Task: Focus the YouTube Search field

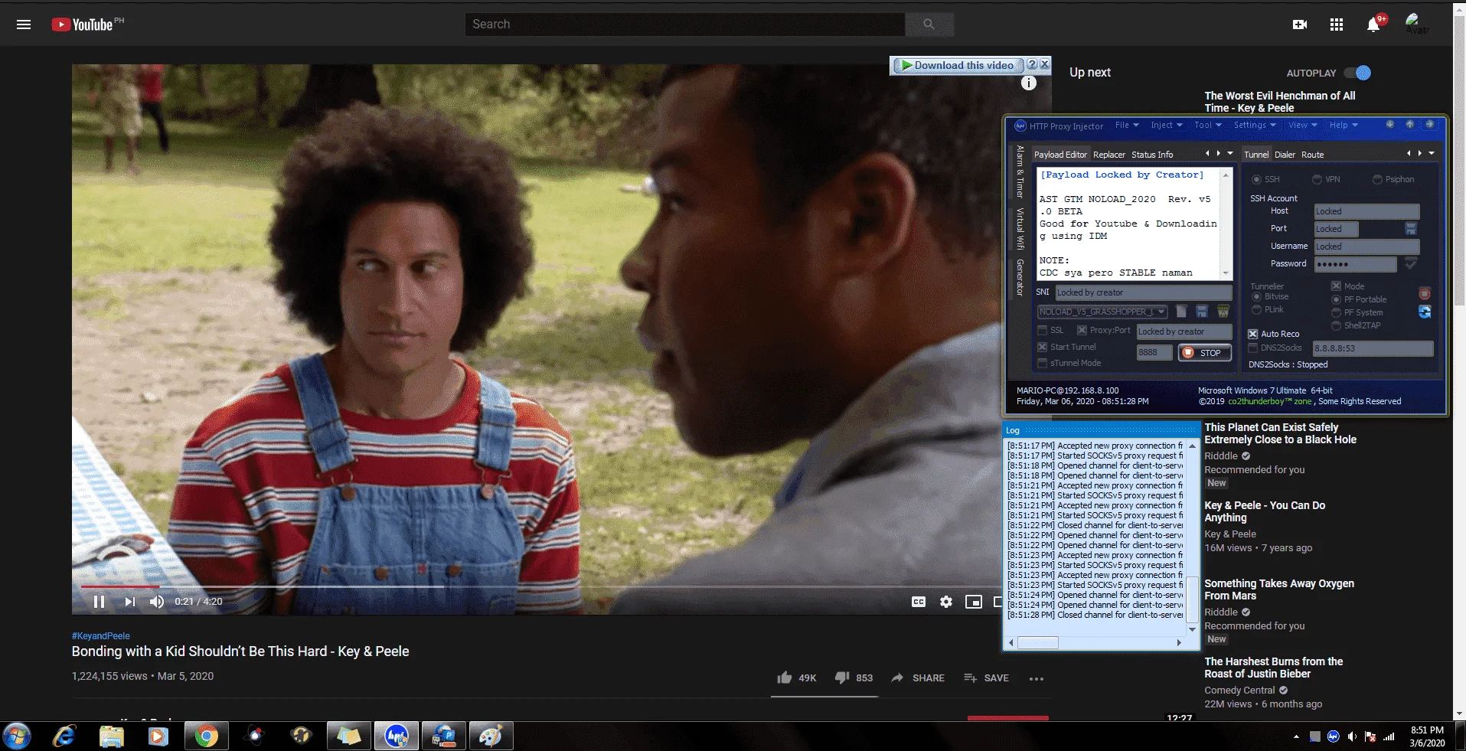Action: click(685, 24)
